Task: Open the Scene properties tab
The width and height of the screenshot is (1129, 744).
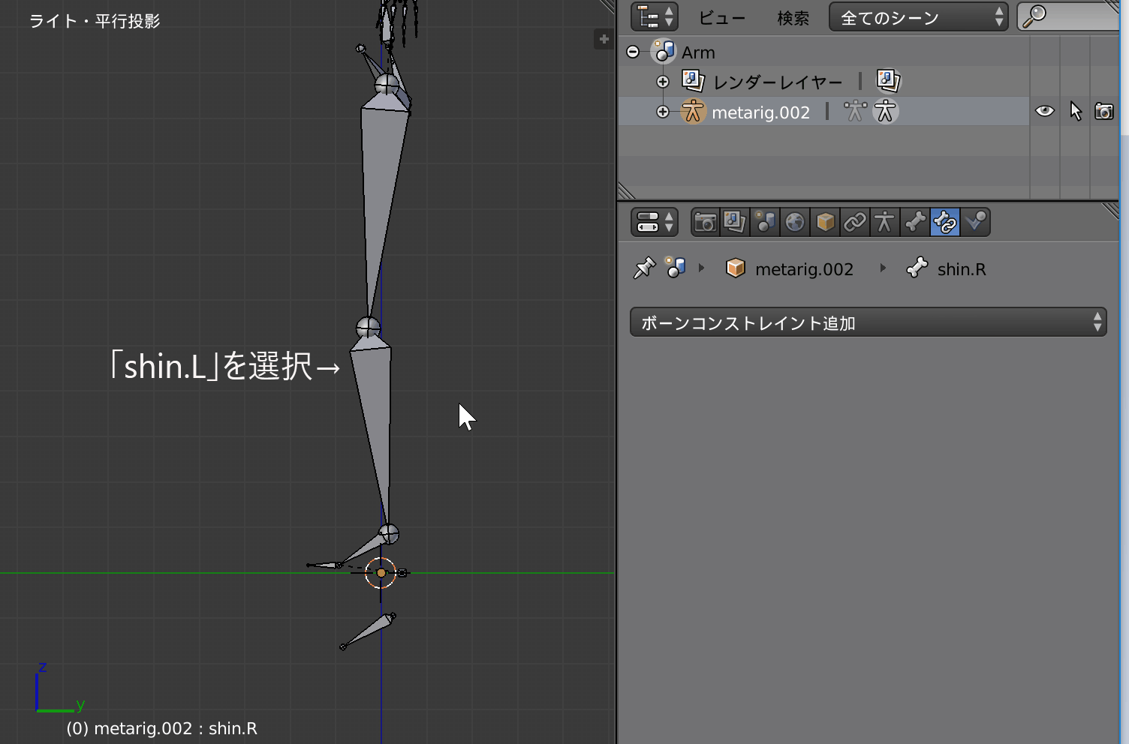Action: coord(765,223)
